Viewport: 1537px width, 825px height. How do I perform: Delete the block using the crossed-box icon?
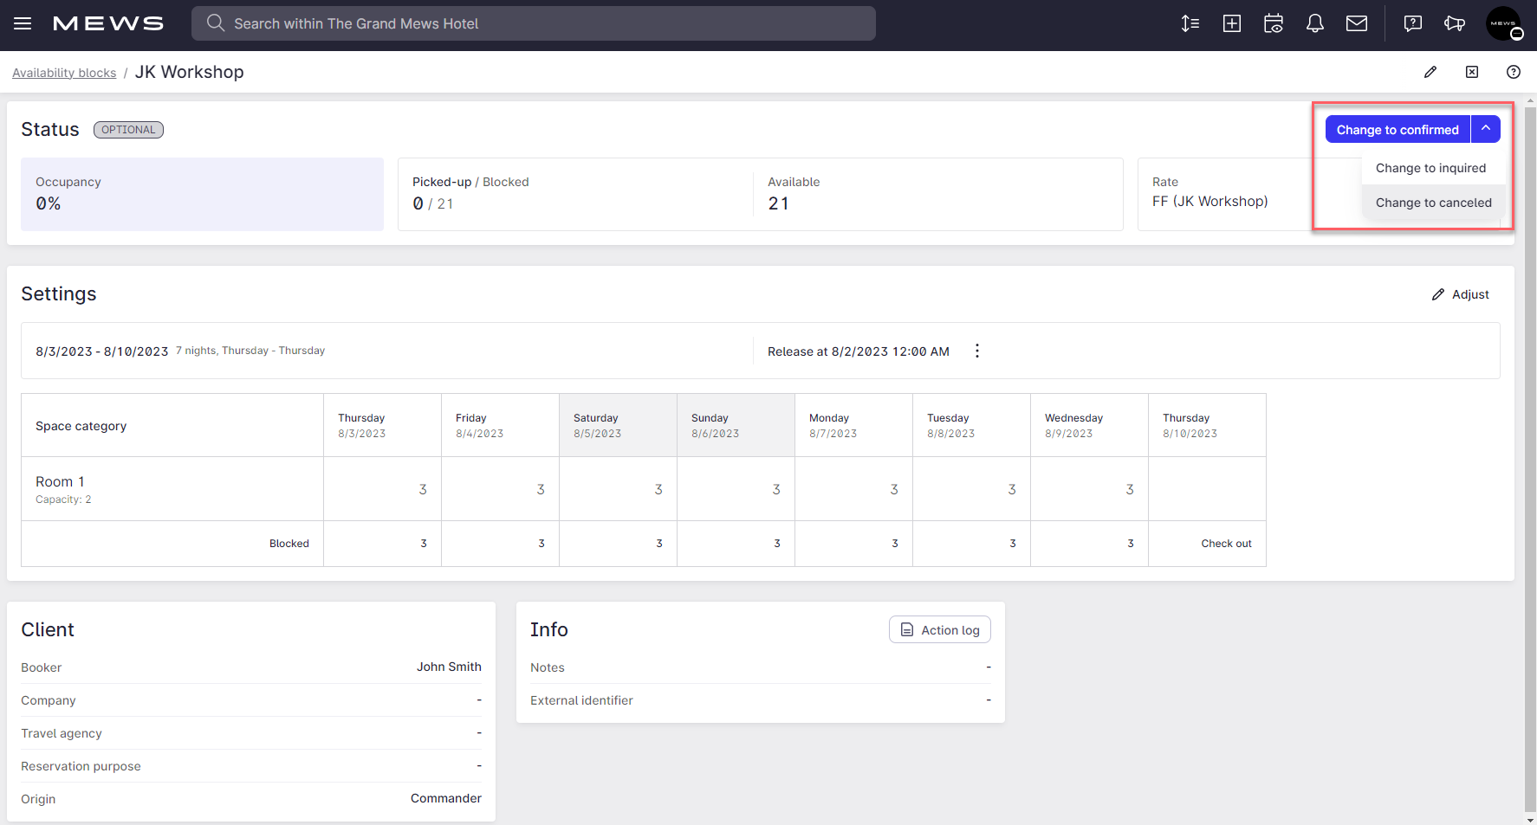pos(1472,72)
